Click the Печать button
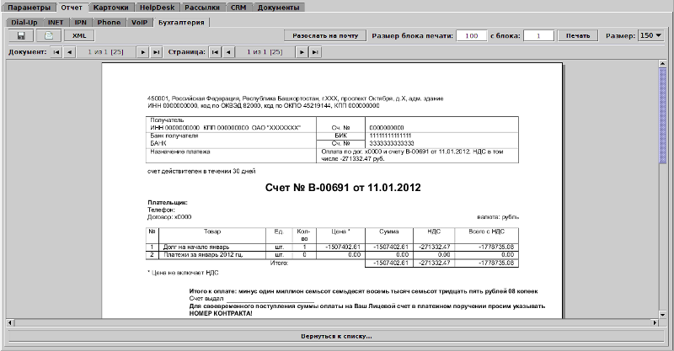This screenshot has height=351, width=674. pyautogui.click(x=577, y=36)
